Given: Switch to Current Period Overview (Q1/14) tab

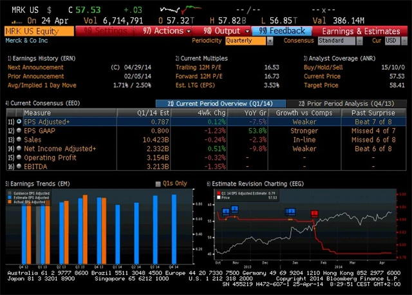Looking at the screenshot, I should pyautogui.click(x=220, y=103).
